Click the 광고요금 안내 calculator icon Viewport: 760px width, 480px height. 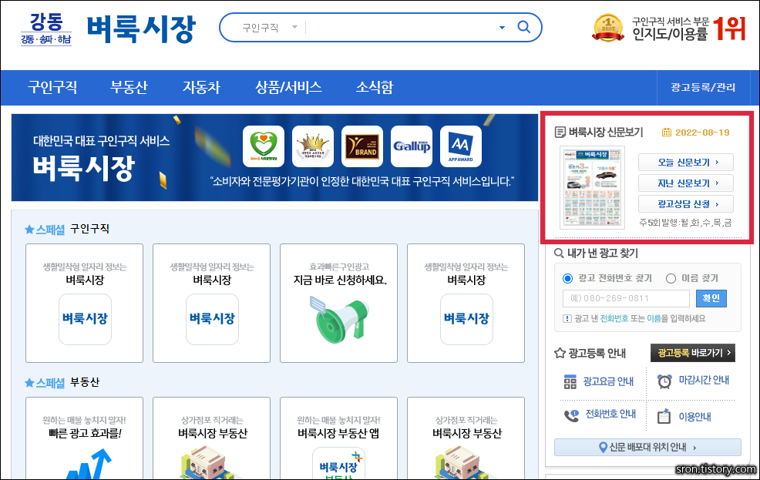(x=570, y=382)
